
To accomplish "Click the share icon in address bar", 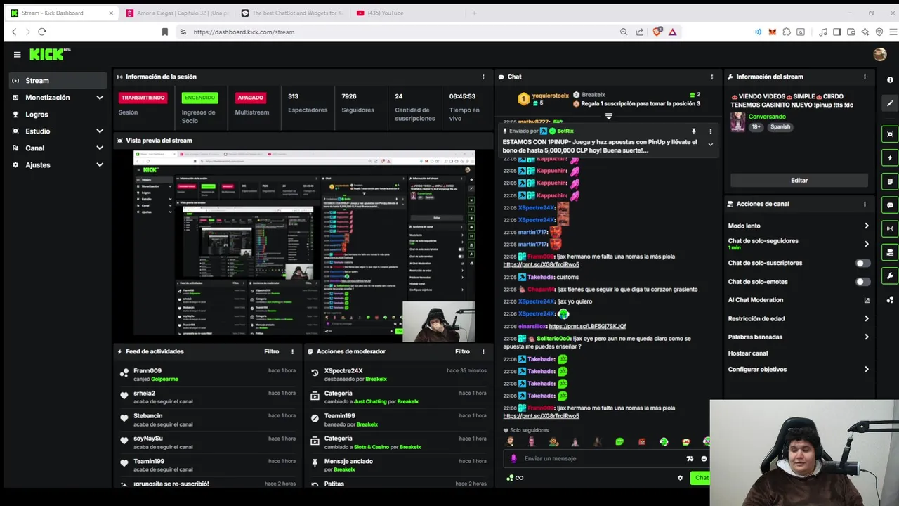I will [639, 32].
